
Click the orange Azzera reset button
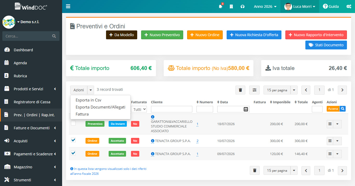click(333, 109)
